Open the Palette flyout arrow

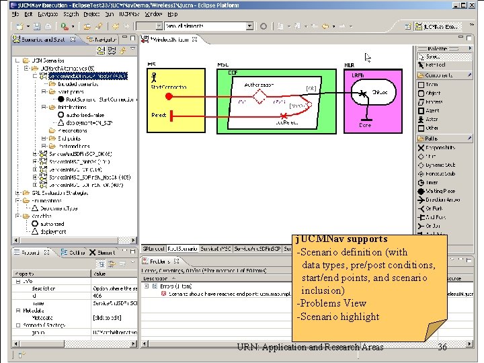470,48
